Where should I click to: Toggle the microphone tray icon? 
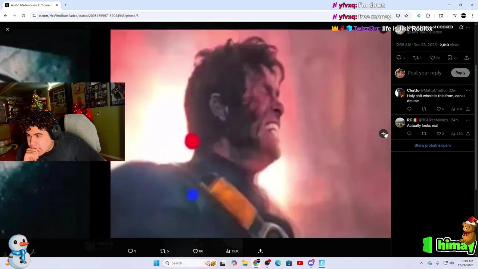(x=438, y=263)
